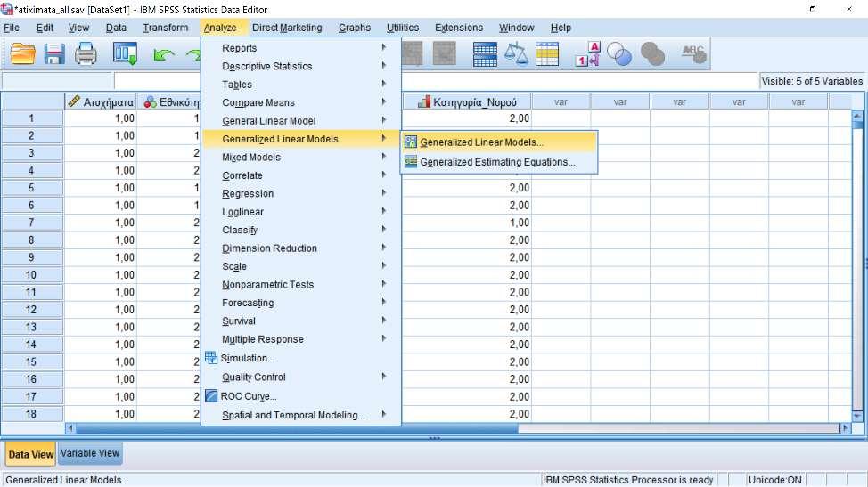This screenshot has width=868, height=487.
Task: Expand the Tables submenu arrow
Action: (x=383, y=84)
